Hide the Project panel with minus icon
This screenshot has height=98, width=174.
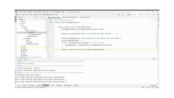tap(46, 17)
